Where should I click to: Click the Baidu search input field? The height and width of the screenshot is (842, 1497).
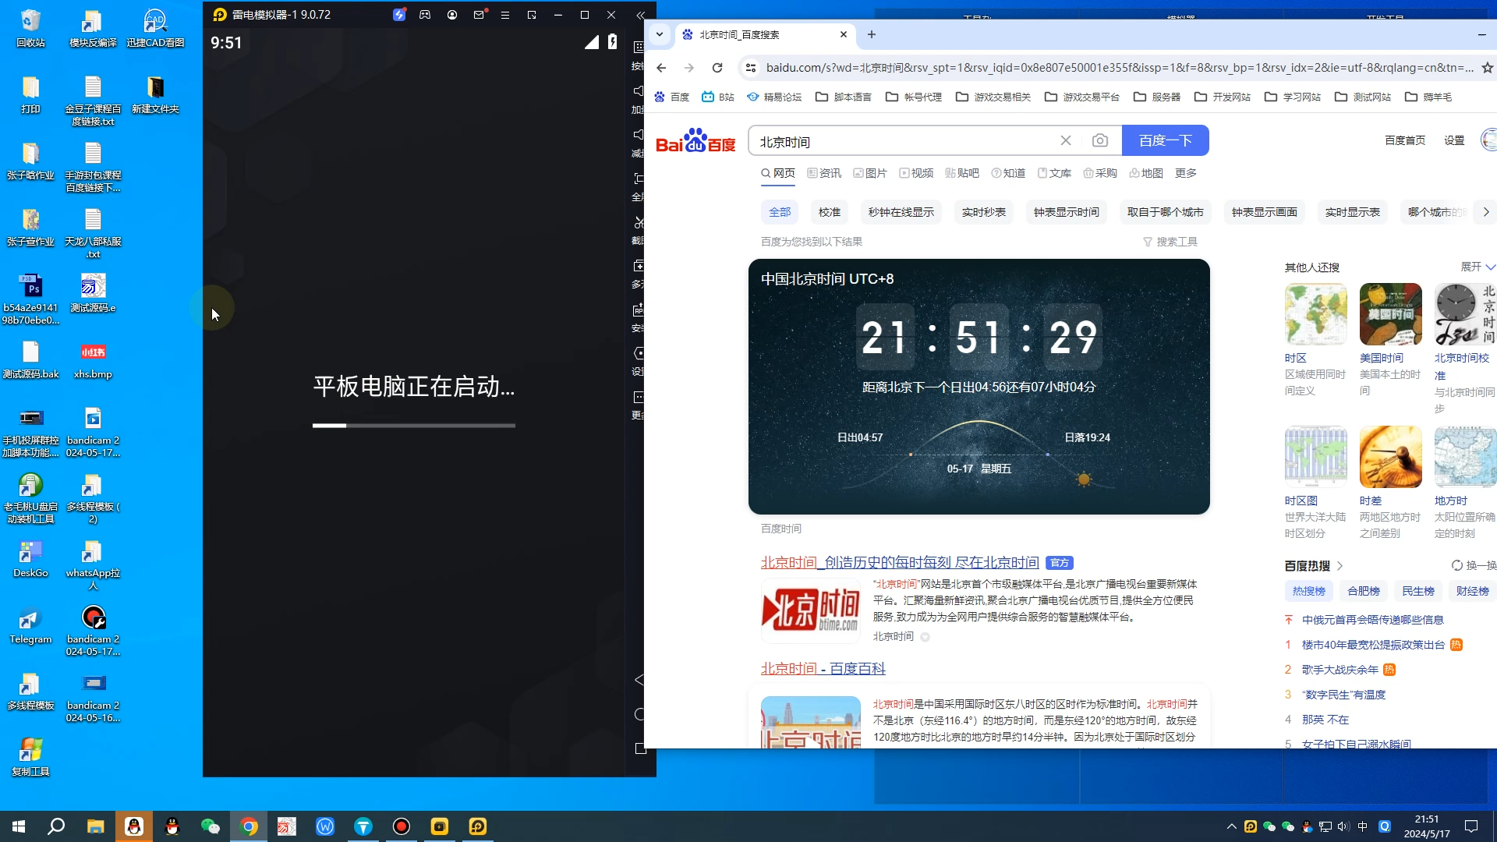point(904,141)
